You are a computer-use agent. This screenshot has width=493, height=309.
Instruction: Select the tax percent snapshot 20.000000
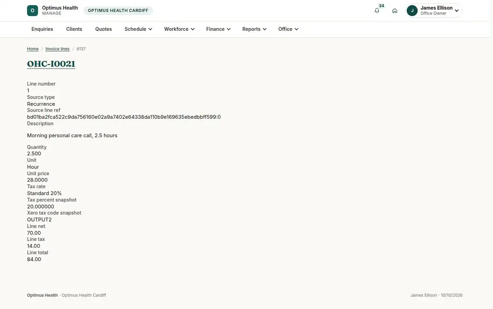[x=41, y=206]
